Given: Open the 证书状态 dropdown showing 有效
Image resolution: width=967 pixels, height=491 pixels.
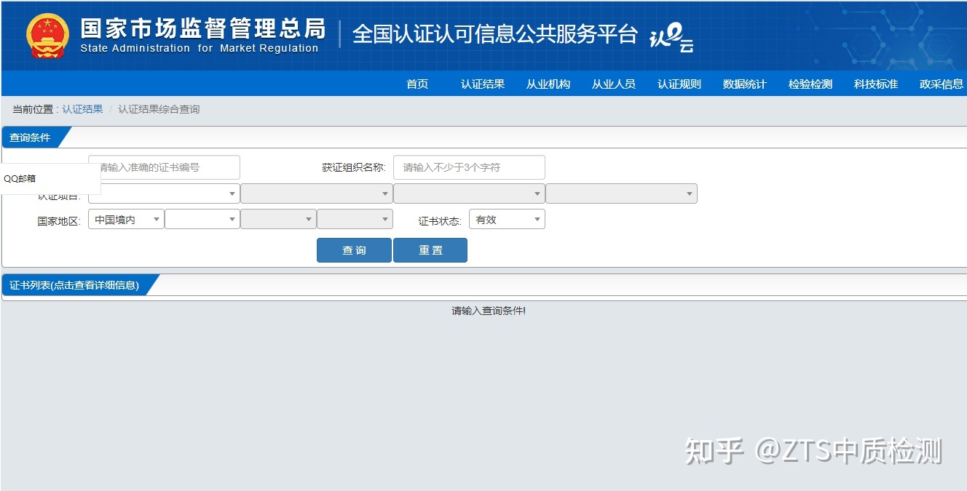Looking at the screenshot, I should [507, 219].
